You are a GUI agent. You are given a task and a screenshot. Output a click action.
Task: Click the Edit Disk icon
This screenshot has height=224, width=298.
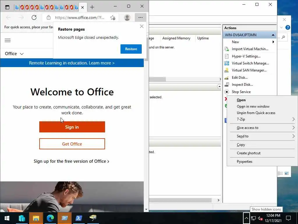pos(227,78)
